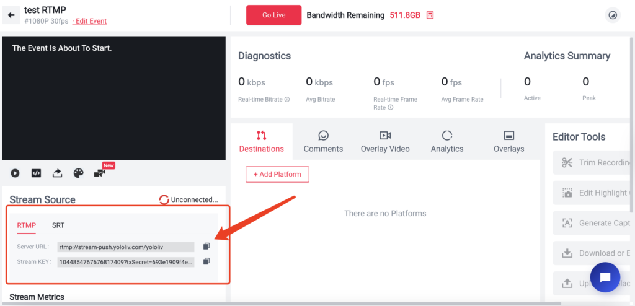Screen dimensions: 635x306
Task: Go back using the left arrow button
Action: point(11,15)
